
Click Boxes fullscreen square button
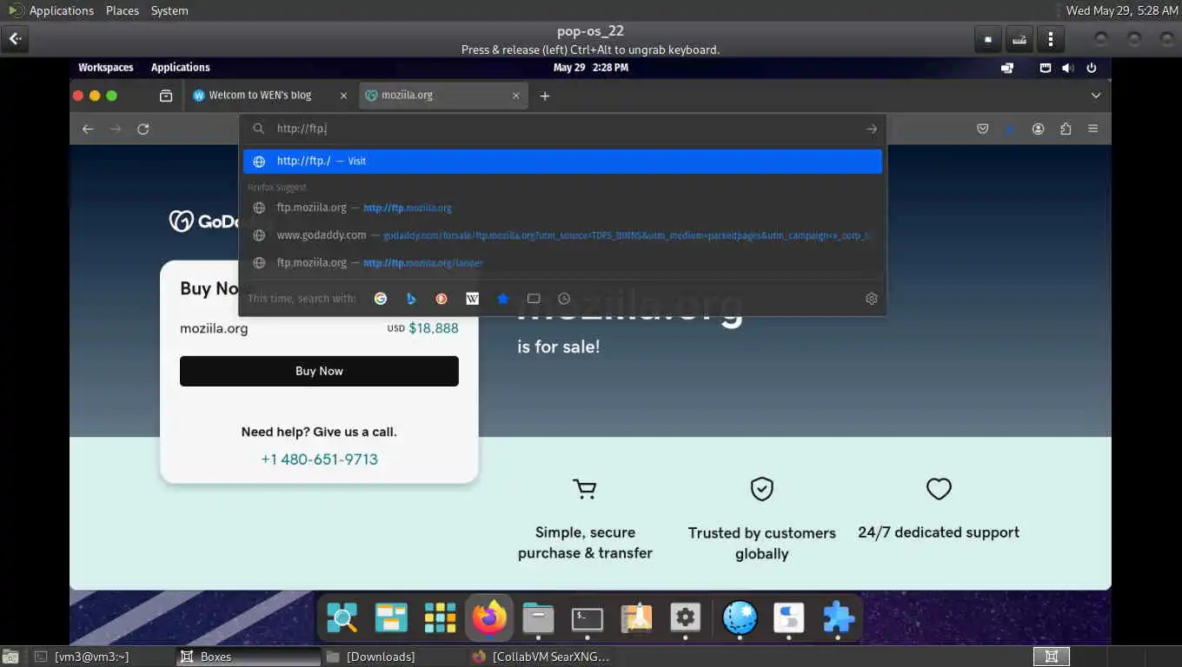pyautogui.click(x=988, y=39)
